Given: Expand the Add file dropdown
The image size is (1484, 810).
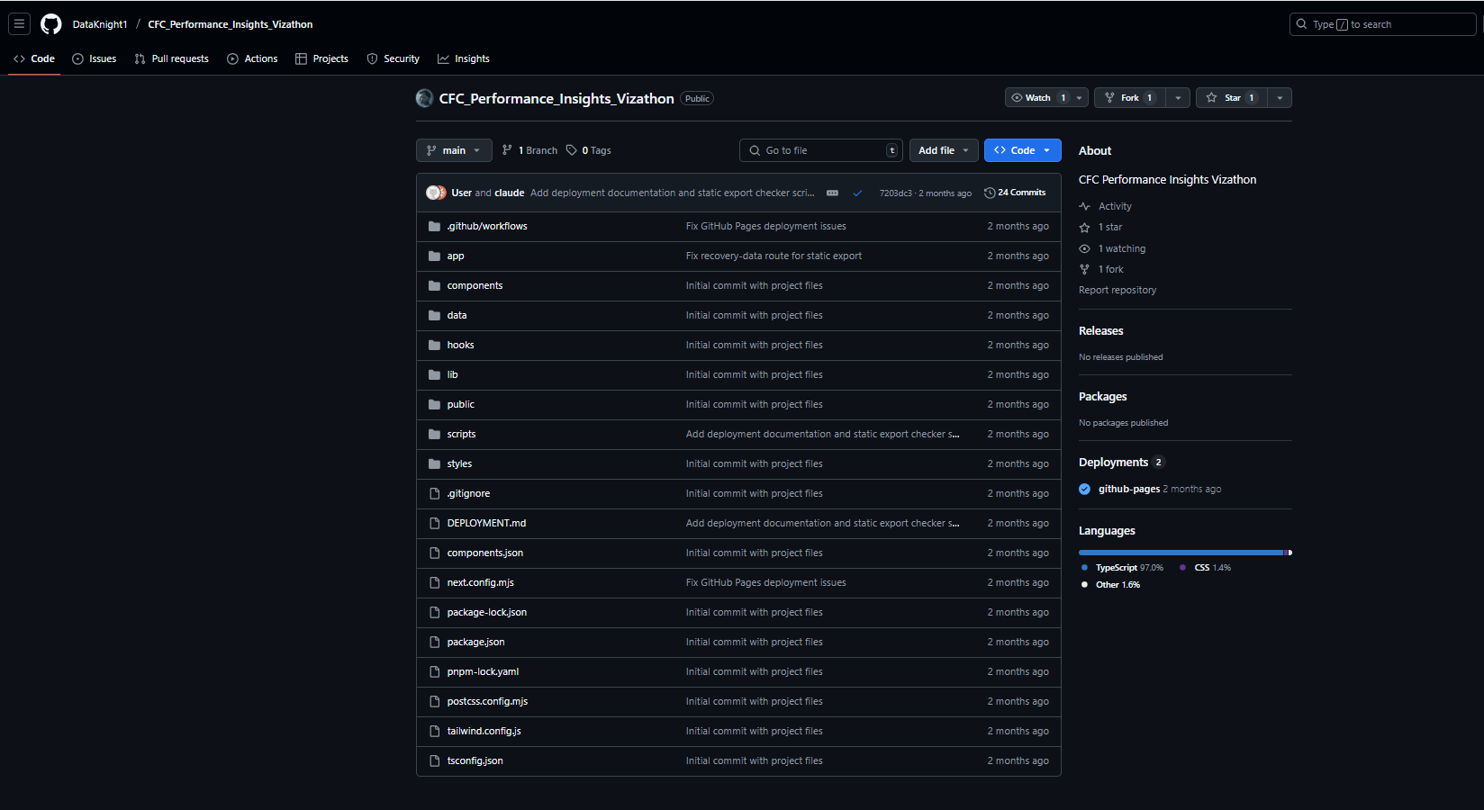Looking at the screenshot, I should tap(943, 150).
